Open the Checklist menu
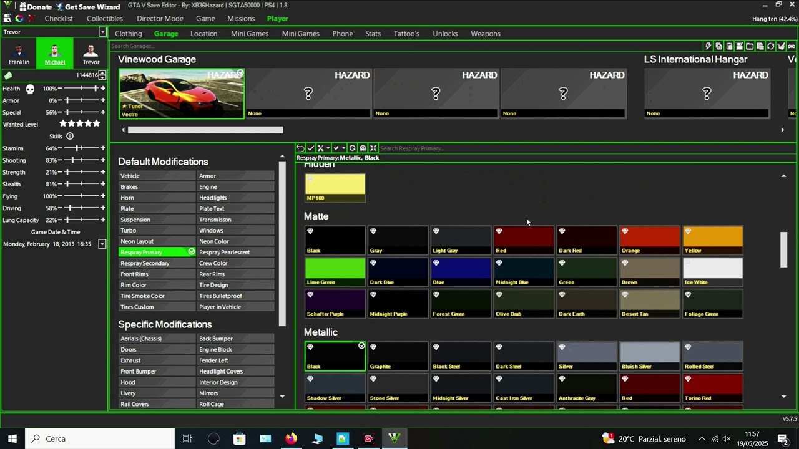This screenshot has width=799, height=449. tap(59, 19)
